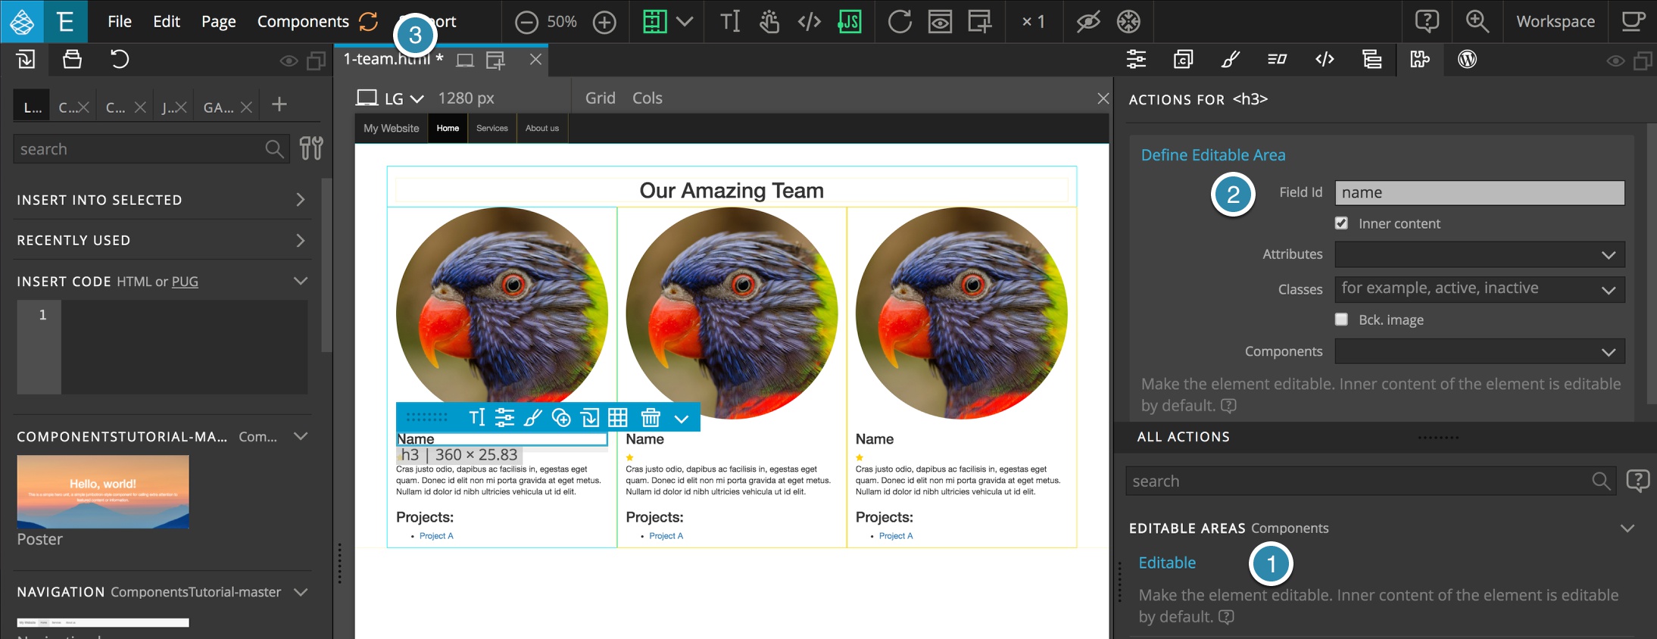Open the layout view dropdown arrow
The width and height of the screenshot is (1657, 639).
pyautogui.click(x=685, y=21)
